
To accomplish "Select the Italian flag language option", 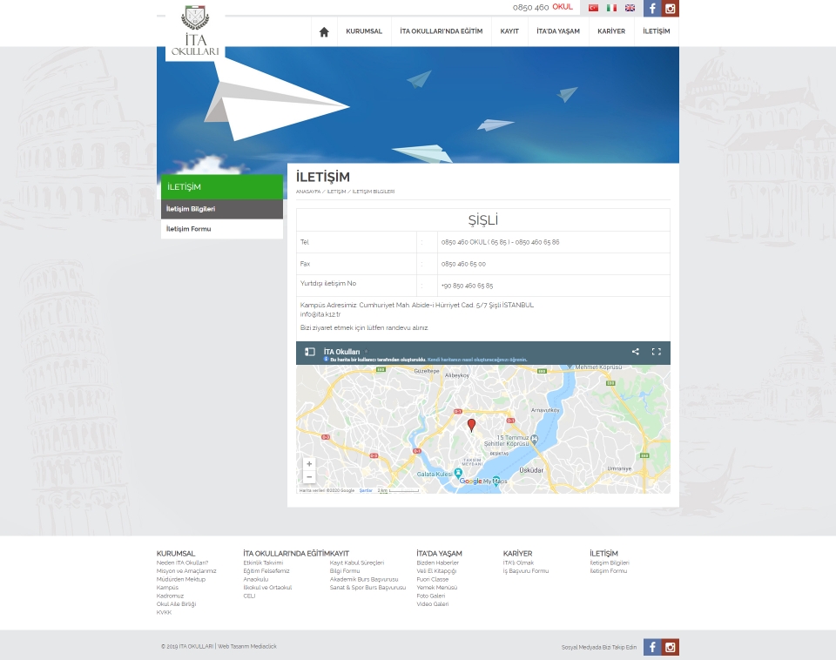I will (x=611, y=8).
